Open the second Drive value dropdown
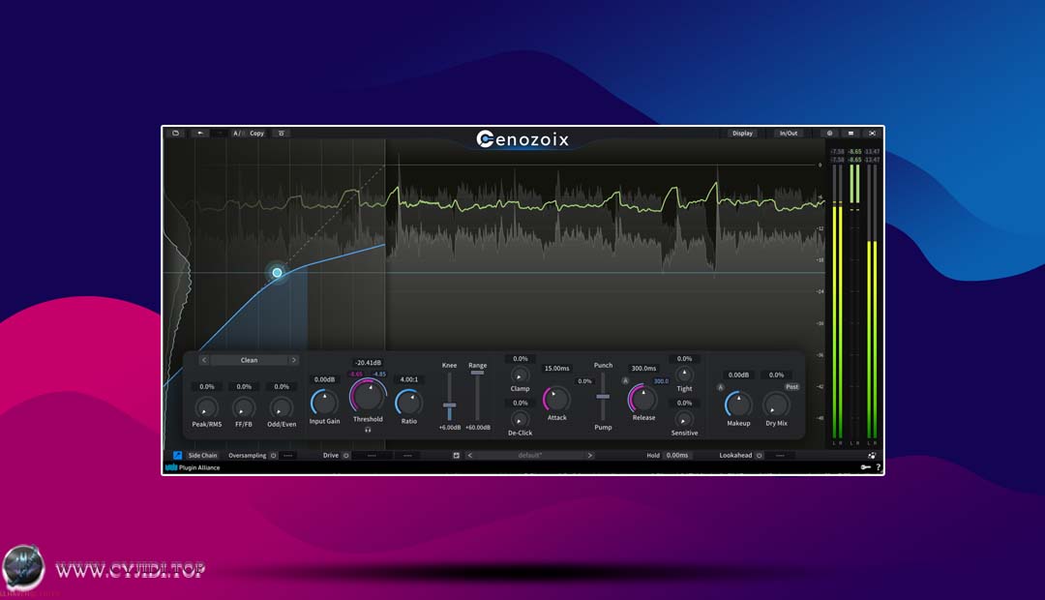This screenshot has height=600, width=1045. click(x=407, y=456)
